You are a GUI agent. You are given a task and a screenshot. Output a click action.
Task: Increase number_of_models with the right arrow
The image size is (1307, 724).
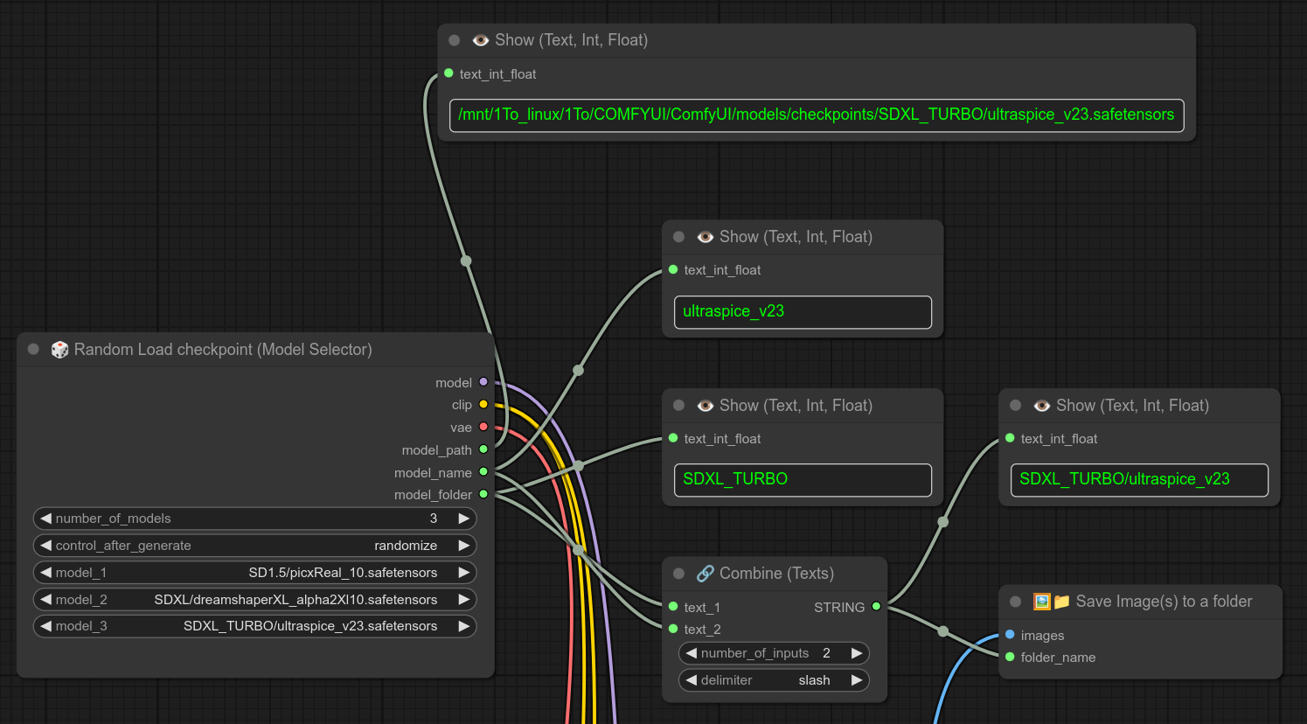[x=464, y=519]
